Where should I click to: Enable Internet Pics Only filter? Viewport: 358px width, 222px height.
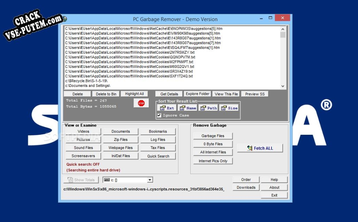pos(213,161)
